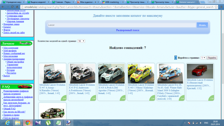
Task: Open File Explorer taskbar icon
Action: 18,123
